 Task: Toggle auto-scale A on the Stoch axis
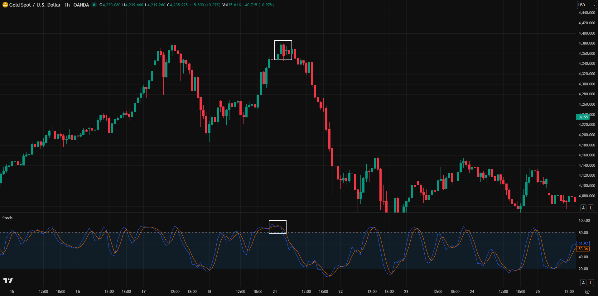pos(583,282)
